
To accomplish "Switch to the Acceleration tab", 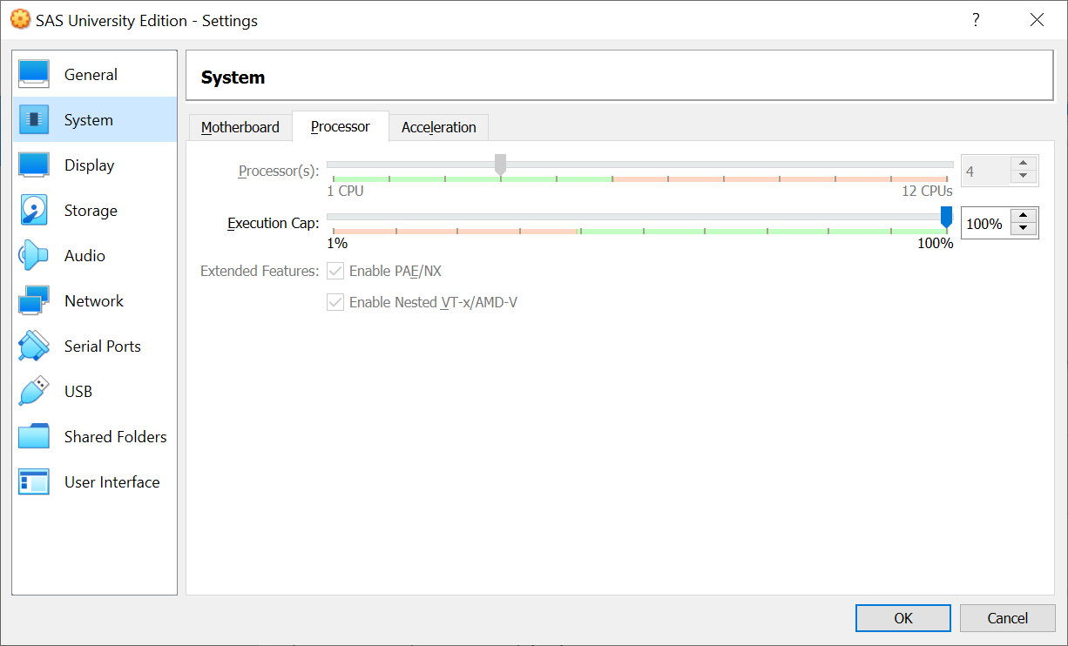I will click(439, 127).
